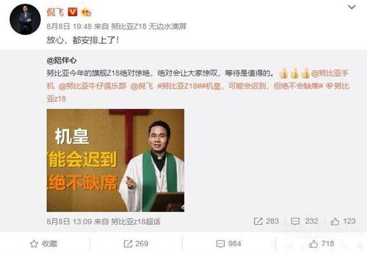Click the @倪飞 mention in the quoted post
The image size is (367, 253).
[x=142, y=86]
